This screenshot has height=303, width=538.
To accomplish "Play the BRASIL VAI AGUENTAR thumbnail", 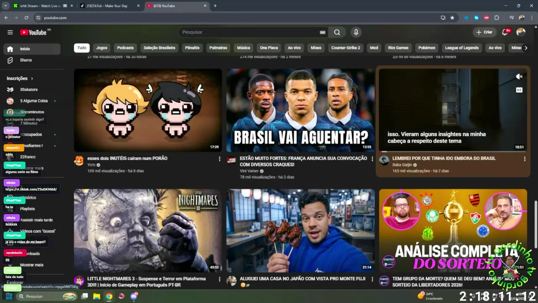I will pyautogui.click(x=300, y=110).
